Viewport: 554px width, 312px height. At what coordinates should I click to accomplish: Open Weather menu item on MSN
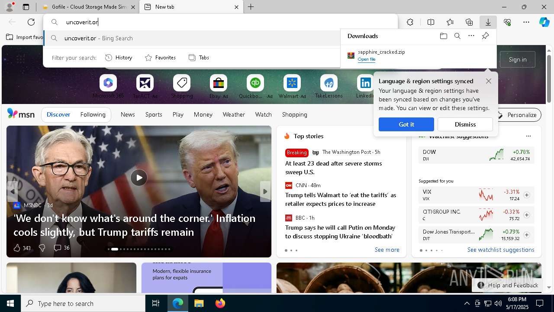pos(234,115)
